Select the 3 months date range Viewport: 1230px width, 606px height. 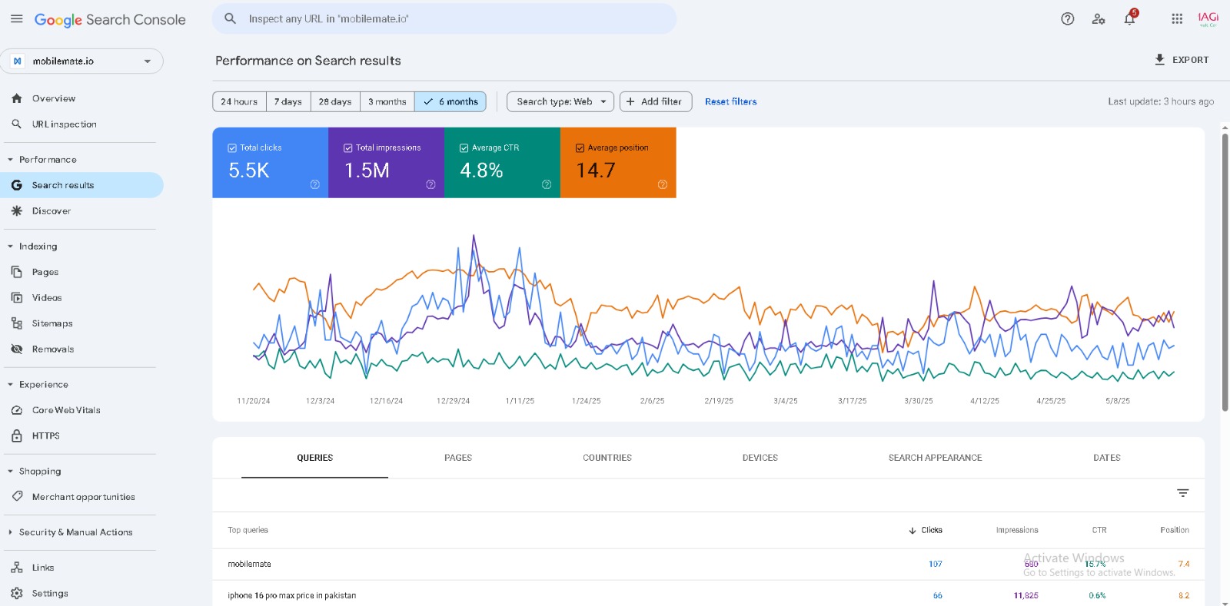coord(387,101)
